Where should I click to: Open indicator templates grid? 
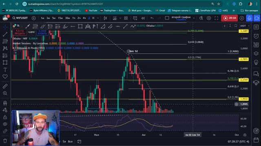click(x=126, y=18)
